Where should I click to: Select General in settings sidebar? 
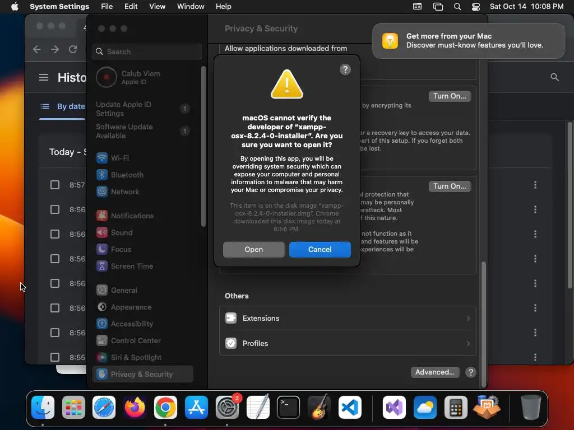click(x=143, y=291)
